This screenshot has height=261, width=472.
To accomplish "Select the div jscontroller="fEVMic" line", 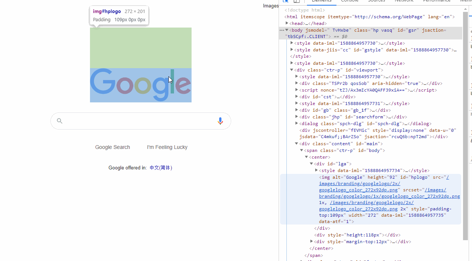I will coord(378,133).
